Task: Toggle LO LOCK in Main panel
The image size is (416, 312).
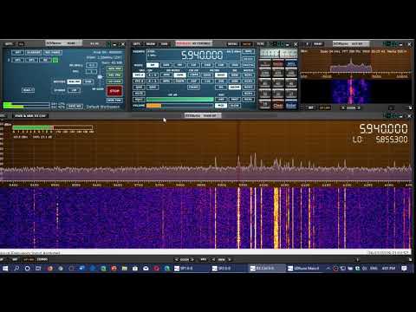Action: pyautogui.click(x=114, y=81)
